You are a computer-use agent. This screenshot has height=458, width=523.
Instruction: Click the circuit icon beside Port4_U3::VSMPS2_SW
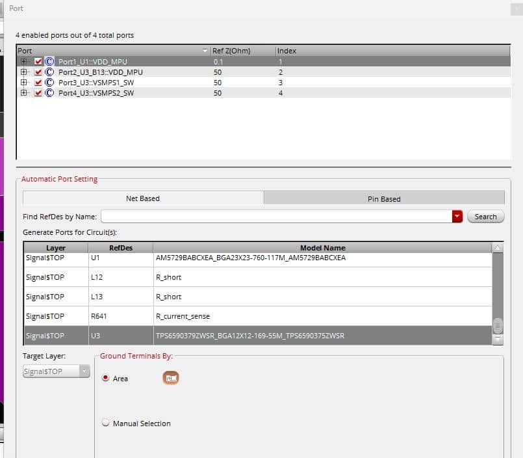49,93
